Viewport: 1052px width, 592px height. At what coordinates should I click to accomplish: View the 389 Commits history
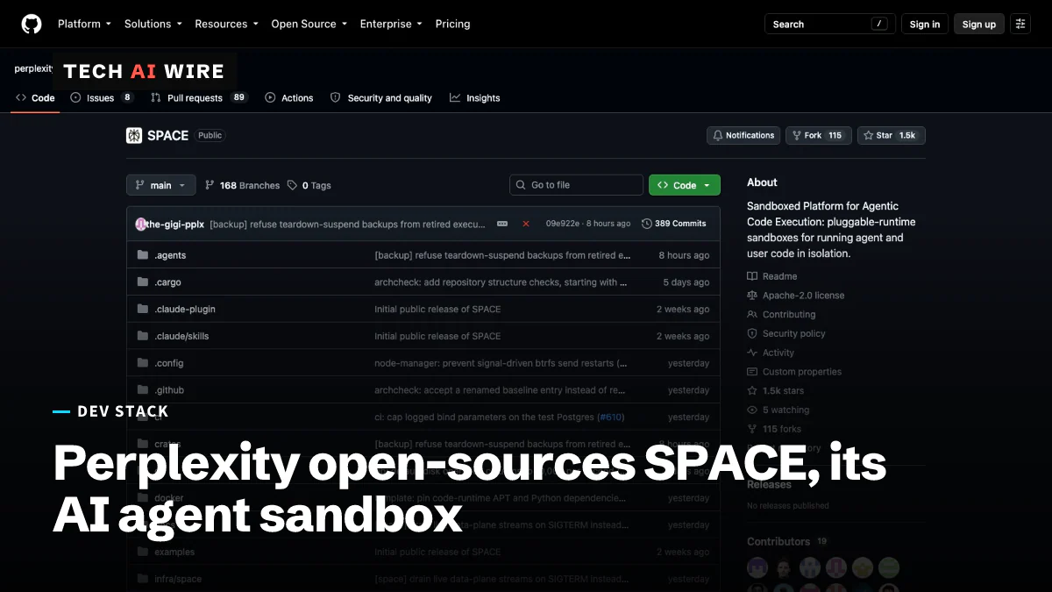click(673, 224)
